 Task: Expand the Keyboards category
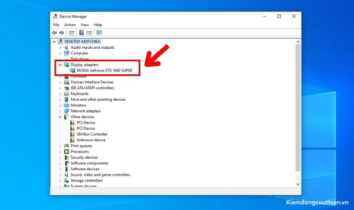pos(60,94)
